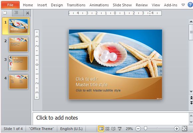
Task: Switch pane to Slides thumbnail tab
Action: click(x=5, y=13)
